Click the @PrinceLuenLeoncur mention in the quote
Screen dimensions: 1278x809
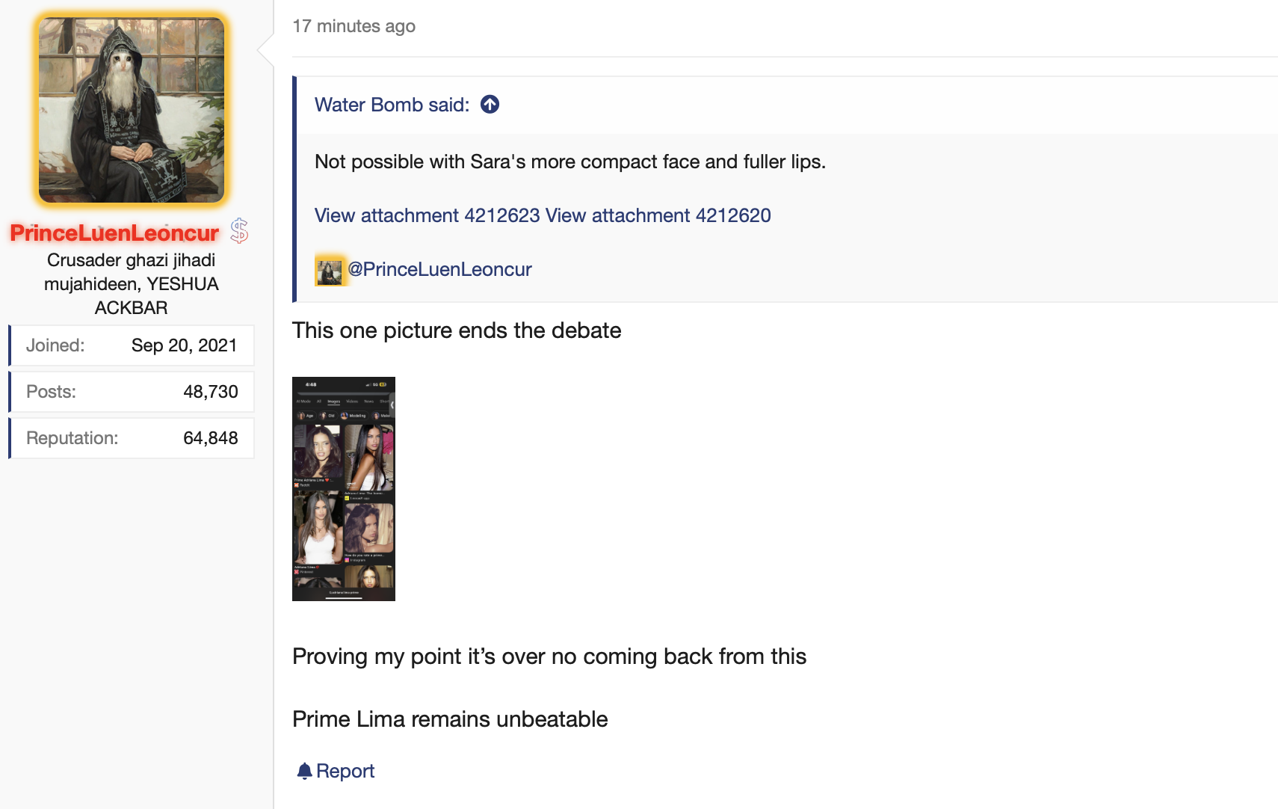click(439, 269)
